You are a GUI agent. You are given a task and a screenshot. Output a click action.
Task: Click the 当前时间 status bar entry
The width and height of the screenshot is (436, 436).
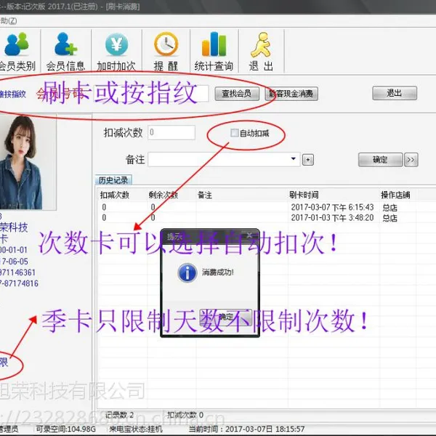click(x=246, y=429)
